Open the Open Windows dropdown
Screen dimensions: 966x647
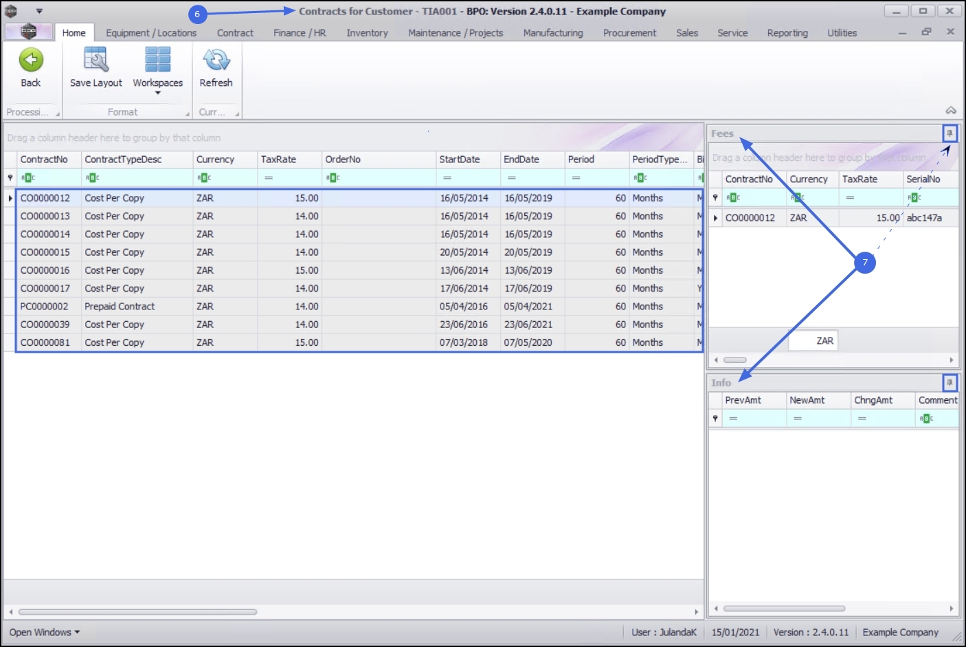tap(45, 632)
